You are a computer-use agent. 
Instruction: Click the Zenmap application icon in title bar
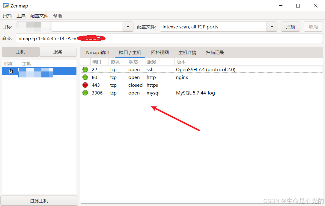(6, 6)
